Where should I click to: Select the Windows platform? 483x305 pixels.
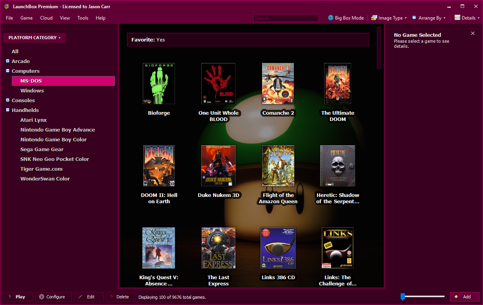[x=32, y=90]
